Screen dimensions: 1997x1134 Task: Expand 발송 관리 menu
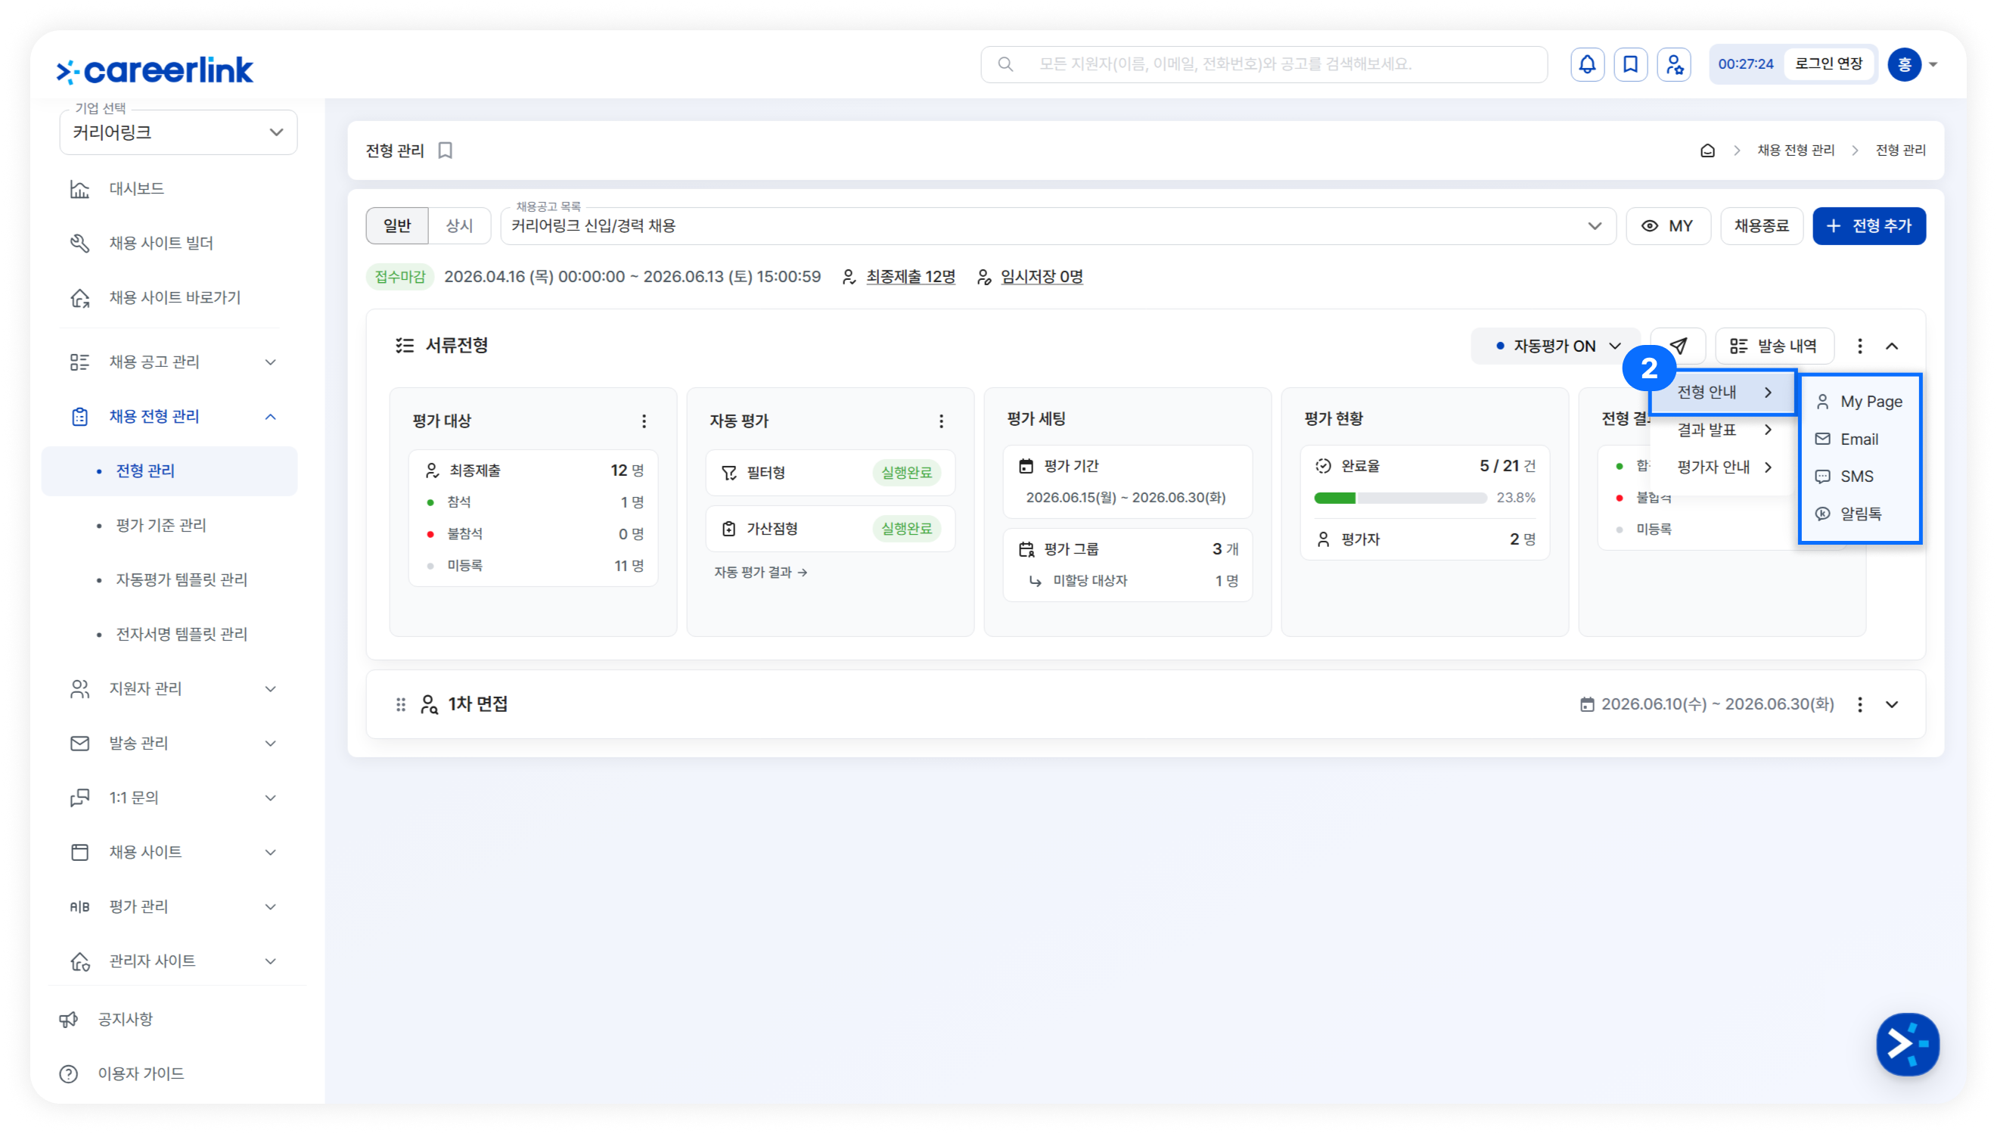click(x=169, y=744)
